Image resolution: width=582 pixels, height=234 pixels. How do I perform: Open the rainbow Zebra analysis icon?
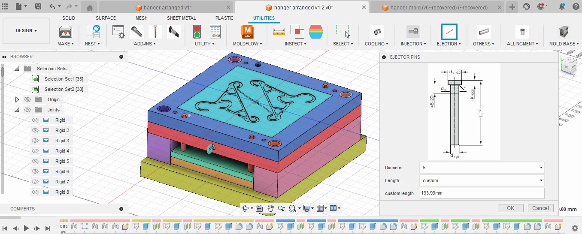(x=315, y=31)
